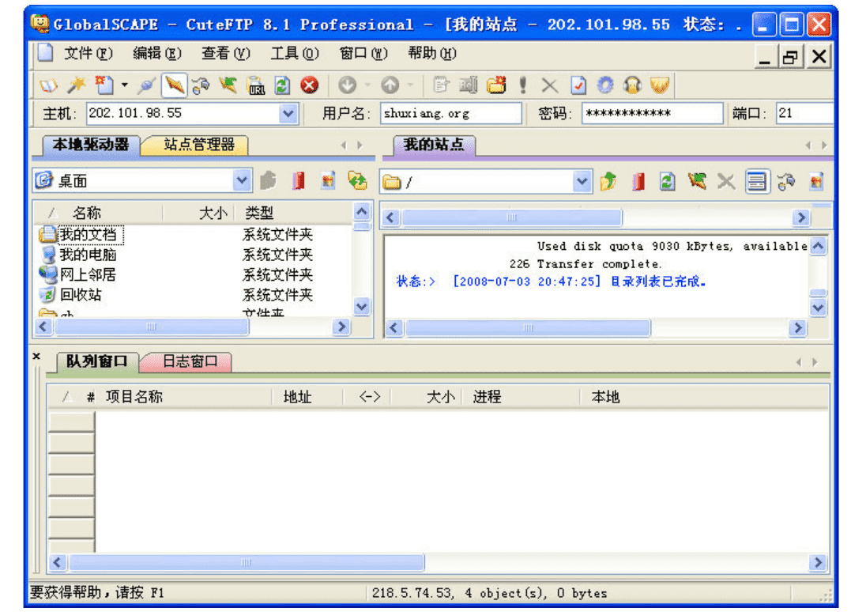
Task: Expand the remote path dropdown
Action: pyautogui.click(x=582, y=182)
